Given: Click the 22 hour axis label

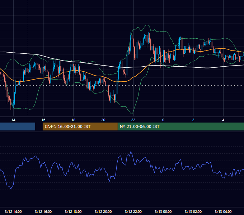Looking at the screenshot, I should coord(133,120).
